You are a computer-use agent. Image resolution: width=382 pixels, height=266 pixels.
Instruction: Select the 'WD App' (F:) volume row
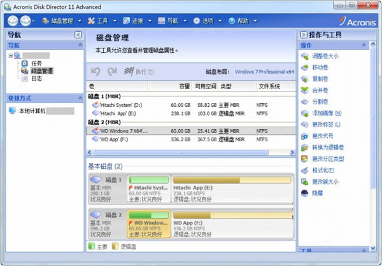pos(191,139)
